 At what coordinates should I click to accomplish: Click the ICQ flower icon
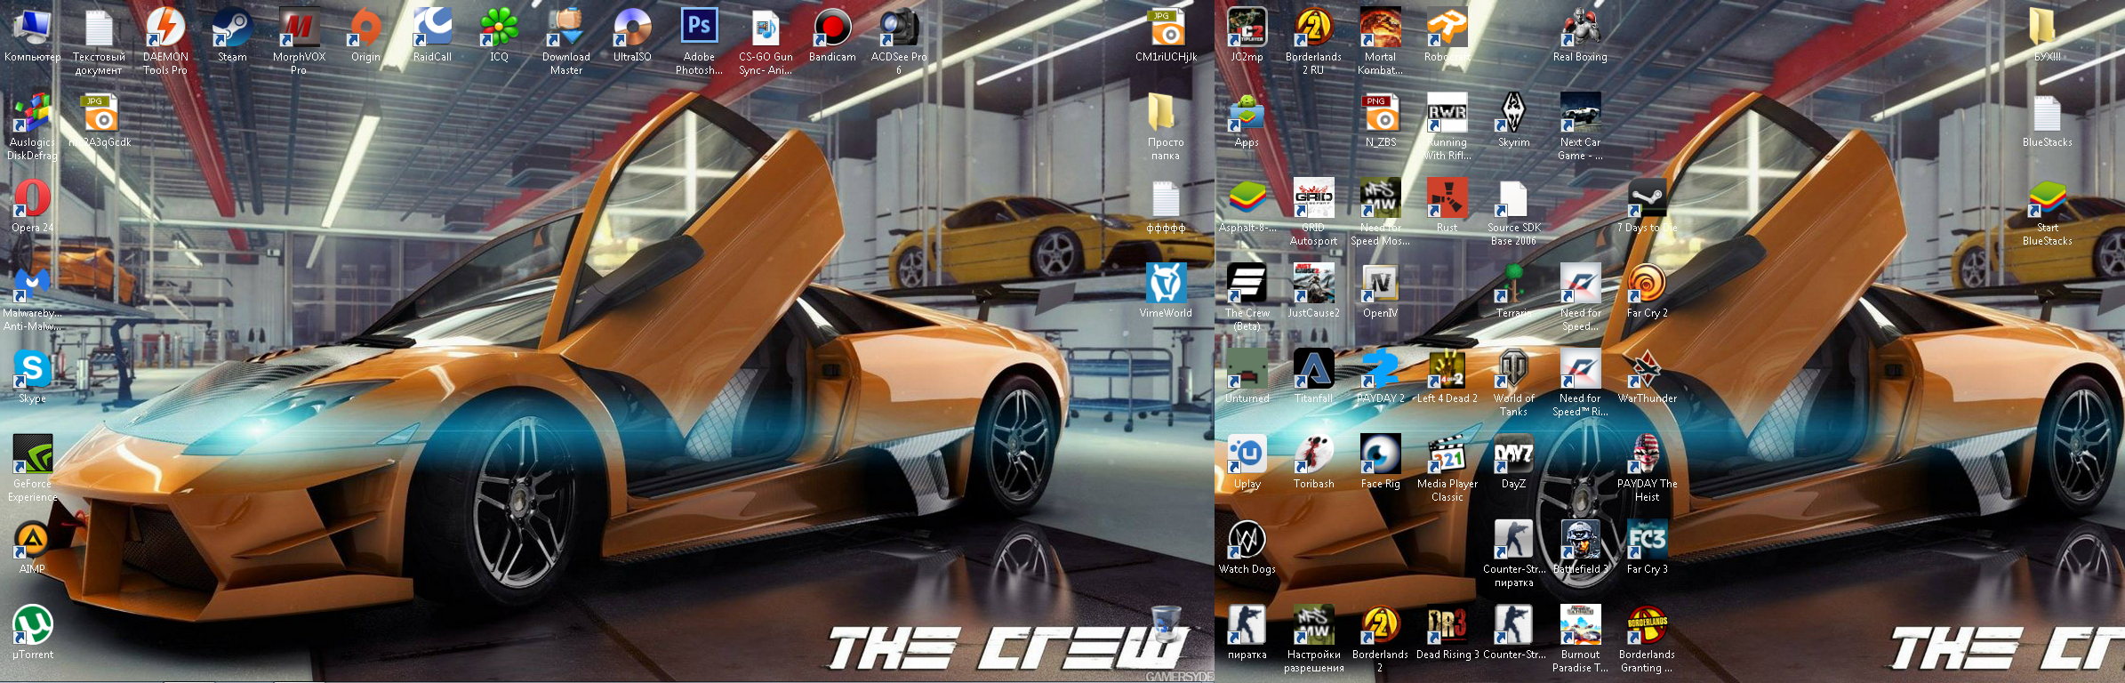tap(499, 28)
